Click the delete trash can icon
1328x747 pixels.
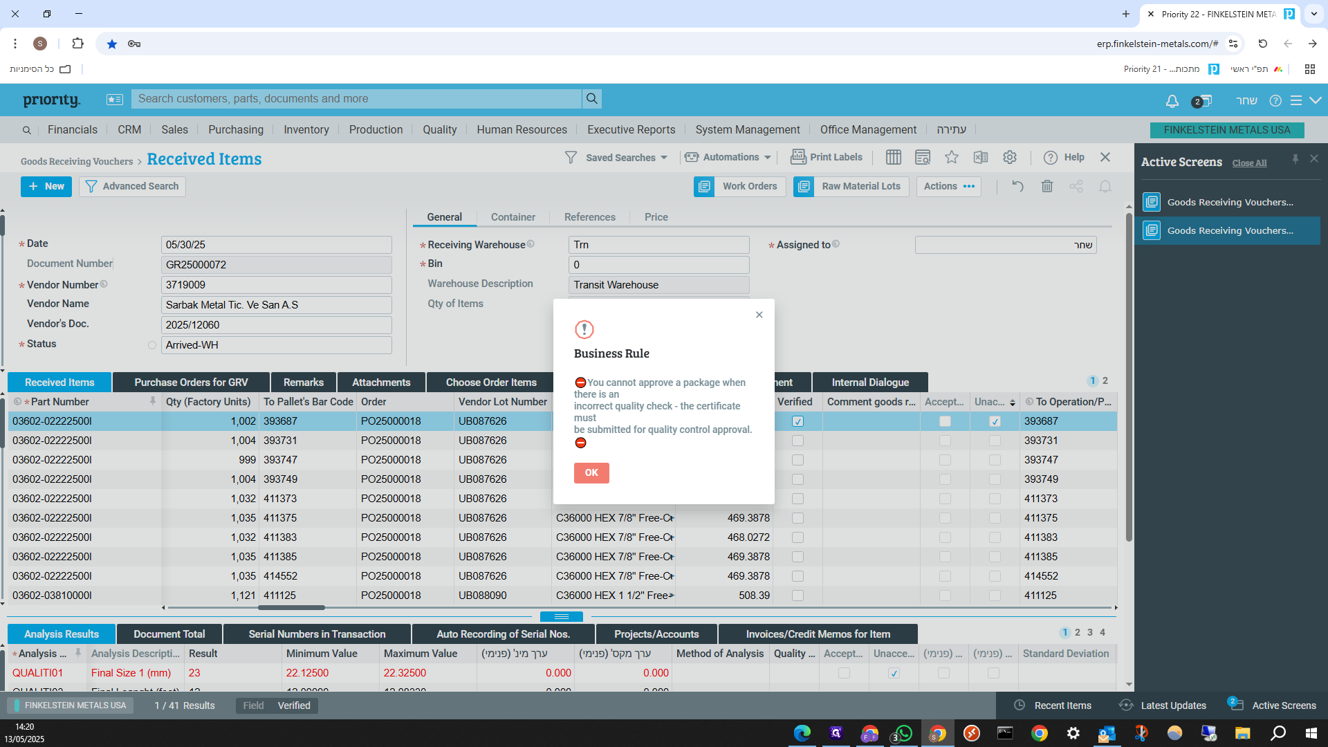click(1047, 186)
